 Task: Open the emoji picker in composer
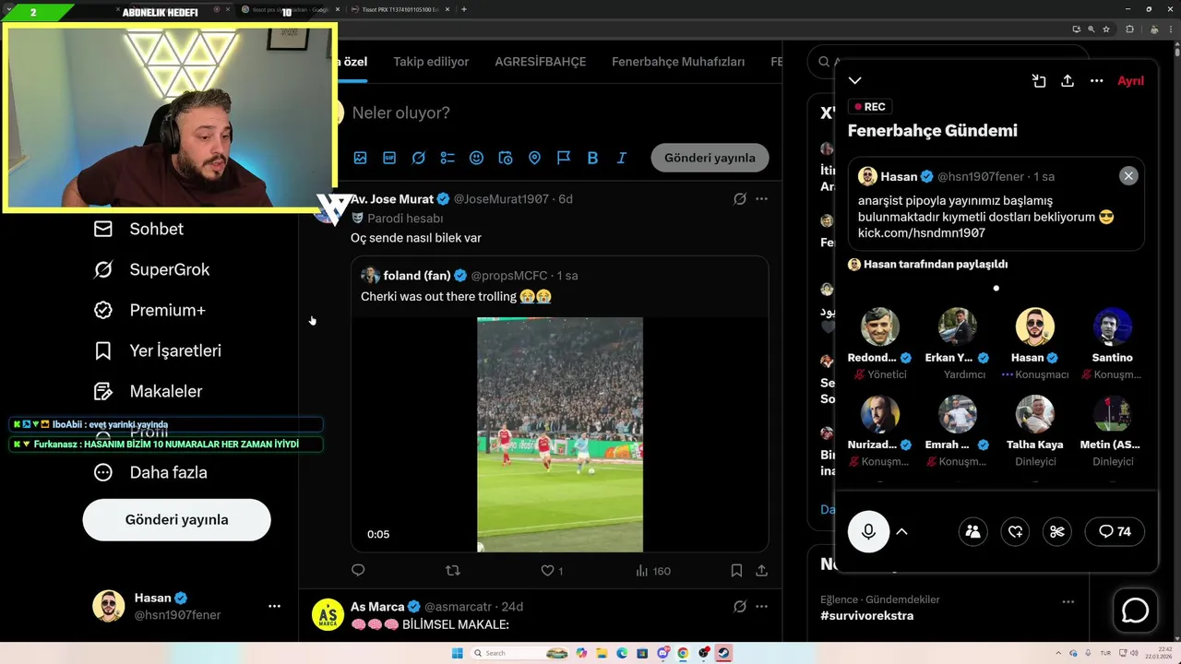476,158
